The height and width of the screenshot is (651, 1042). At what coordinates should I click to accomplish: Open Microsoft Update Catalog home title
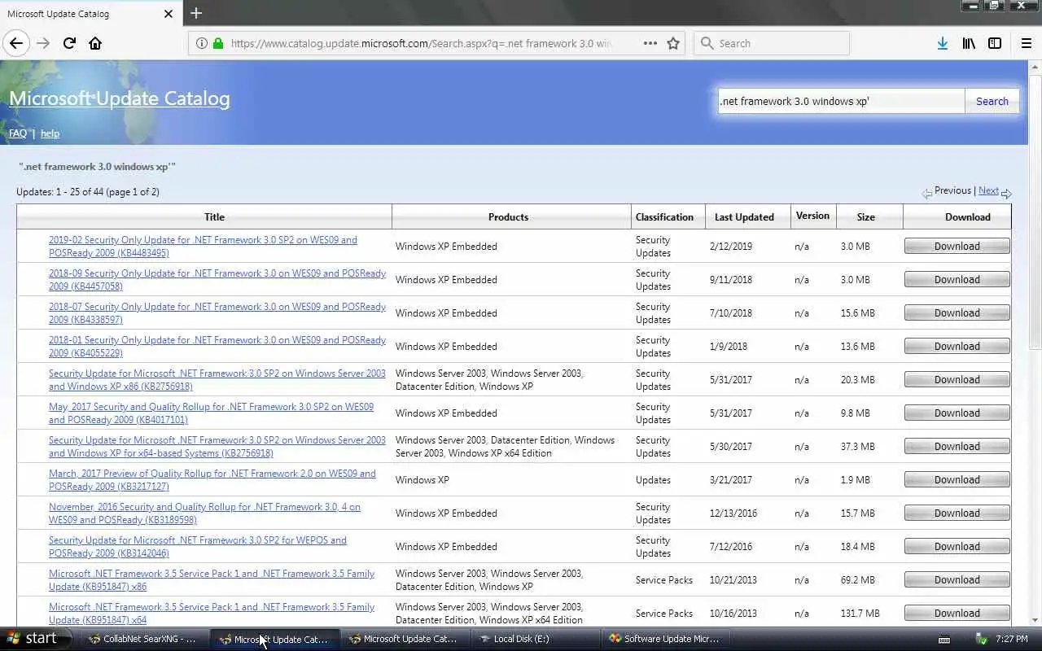120,98
